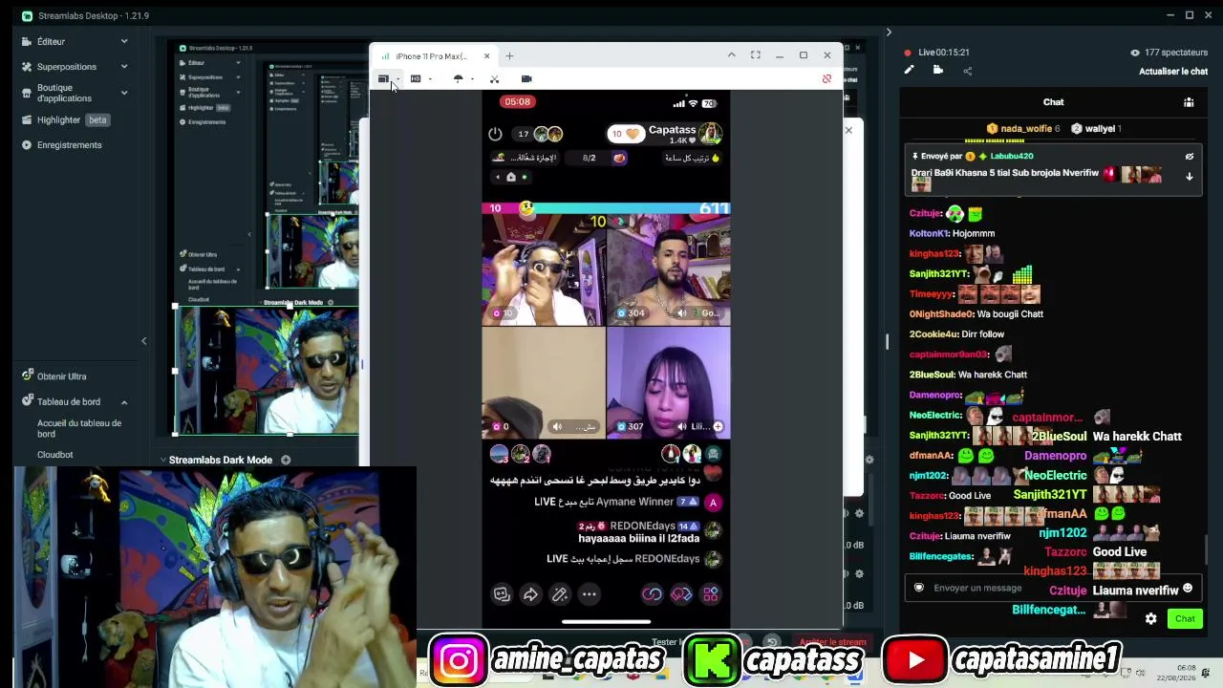Click the video camera record icon
Image resolution: width=1223 pixels, height=688 pixels.
pyautogui.click(x=526, y=79)
